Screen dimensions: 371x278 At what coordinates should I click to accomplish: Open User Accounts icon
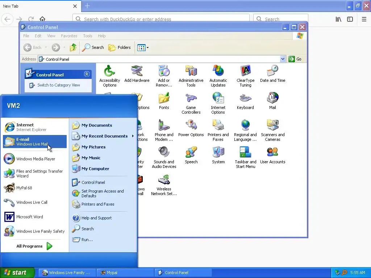click(272, 155)
